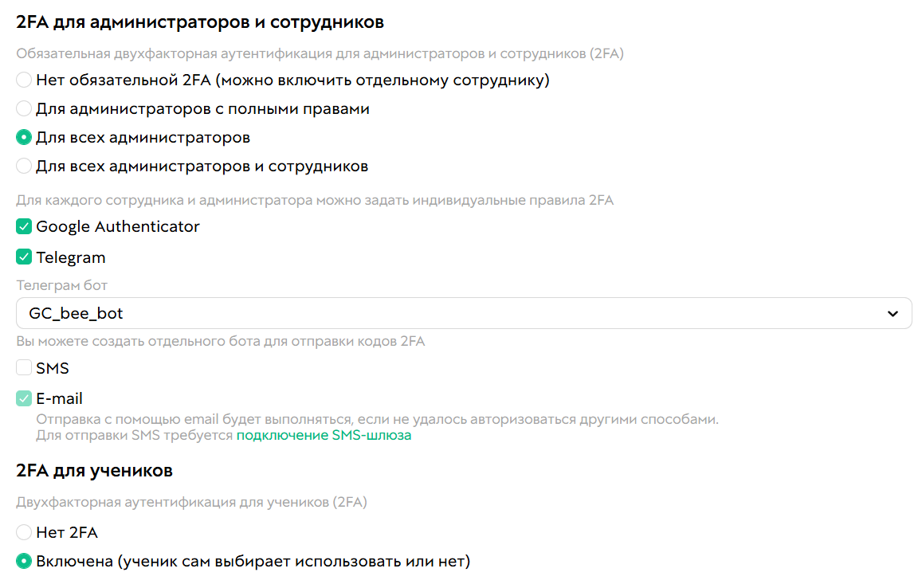The width and height of the screenshot is (922, 584).
Task: Open the "подключение SMS-шлюза" link
Action: (324, 436)
